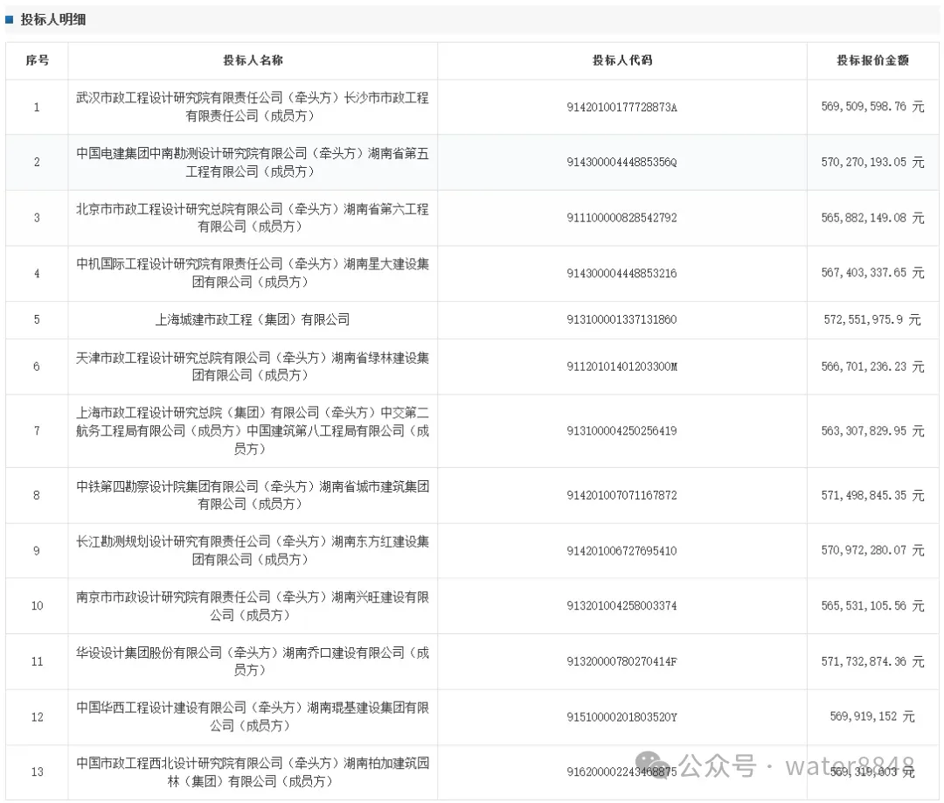Click serial number 7 cell
Screen dimensions: 944x803
coord(37,430)
